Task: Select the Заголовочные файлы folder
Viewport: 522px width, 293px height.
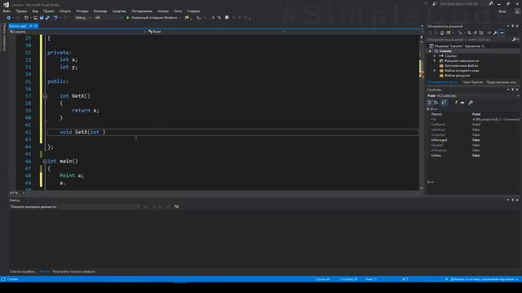Action: point(461,66)
